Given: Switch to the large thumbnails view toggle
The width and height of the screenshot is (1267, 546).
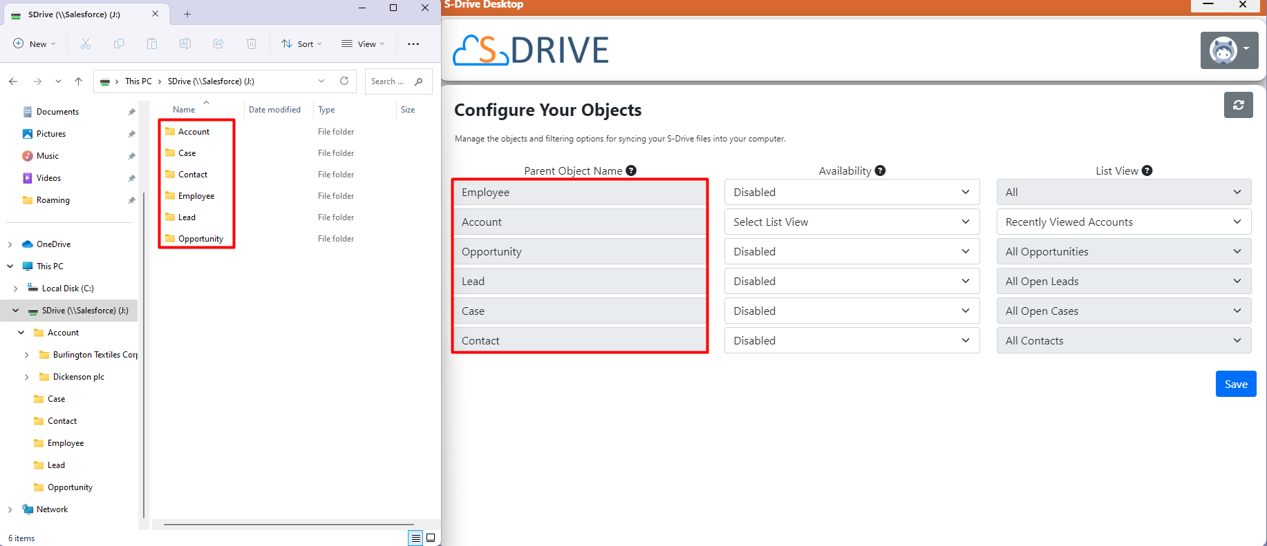Looking at the screenshot, I should pos(431,538).
